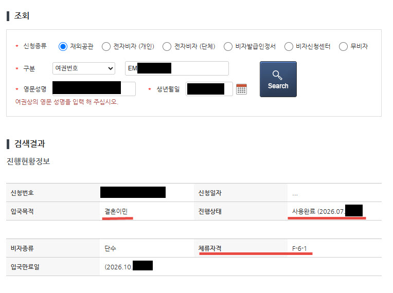Click the 영문성명 input field
The width and height of the screenshot is (393, 293).
94,88
